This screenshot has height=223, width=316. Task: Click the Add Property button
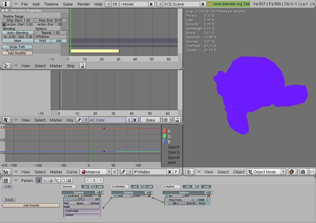(31, 205)
